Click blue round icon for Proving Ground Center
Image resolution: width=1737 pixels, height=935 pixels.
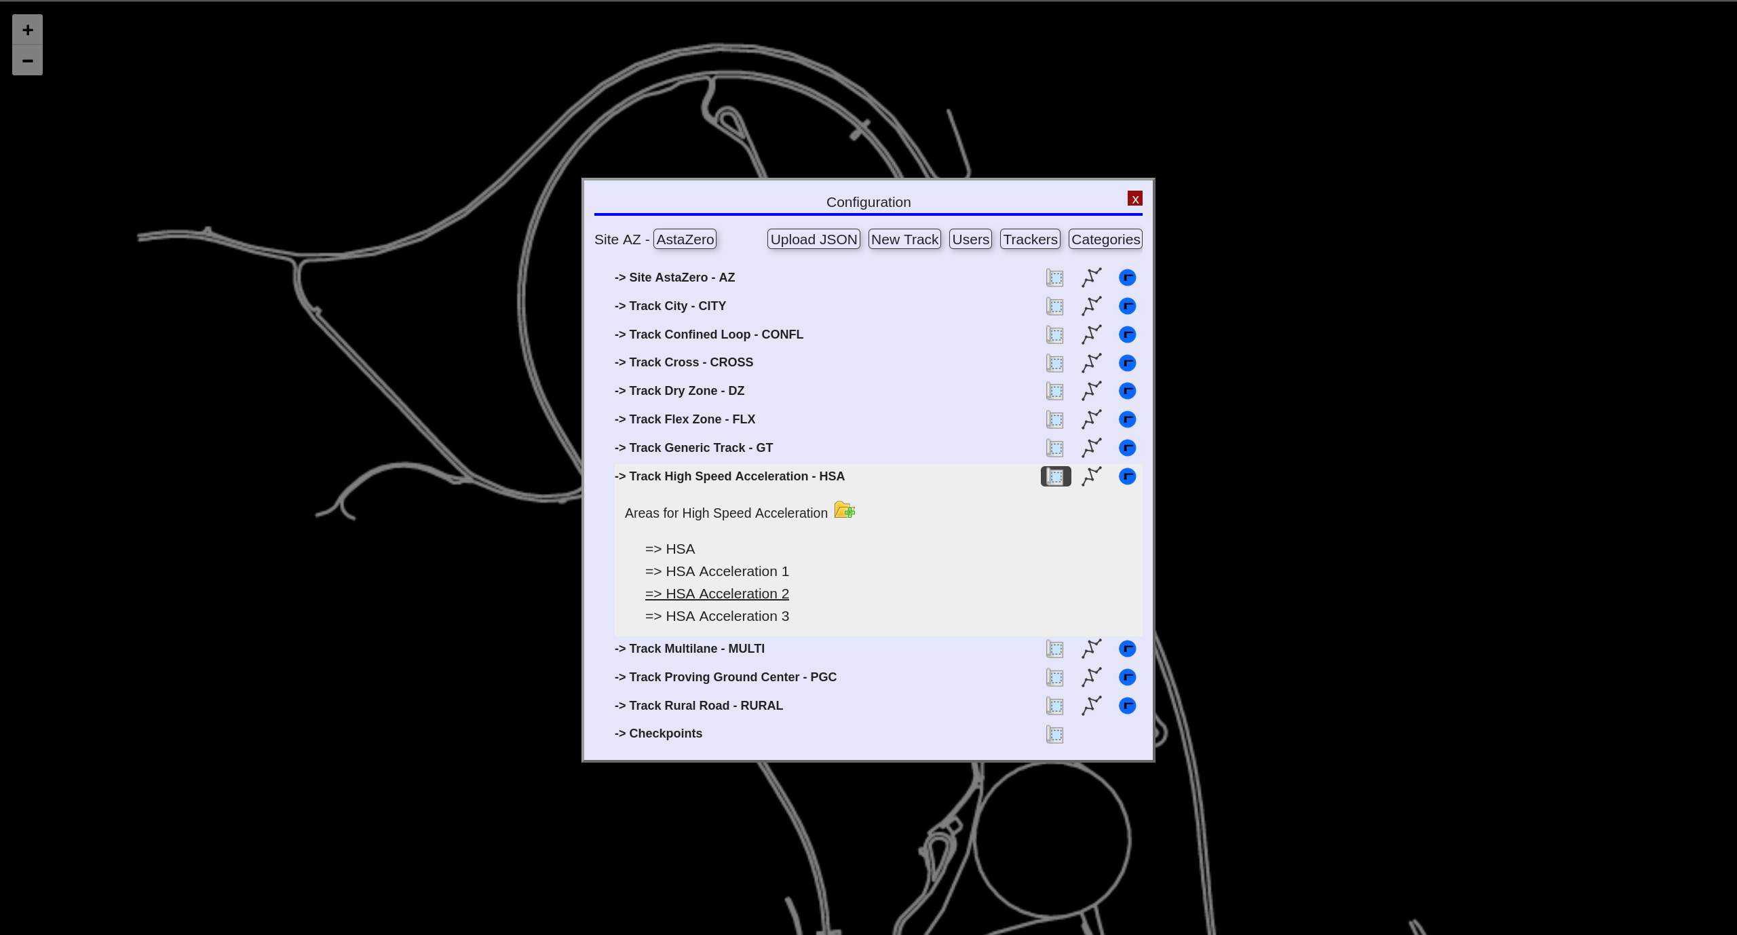1127,677
